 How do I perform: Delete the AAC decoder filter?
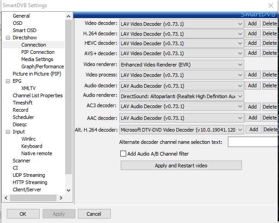270,118
